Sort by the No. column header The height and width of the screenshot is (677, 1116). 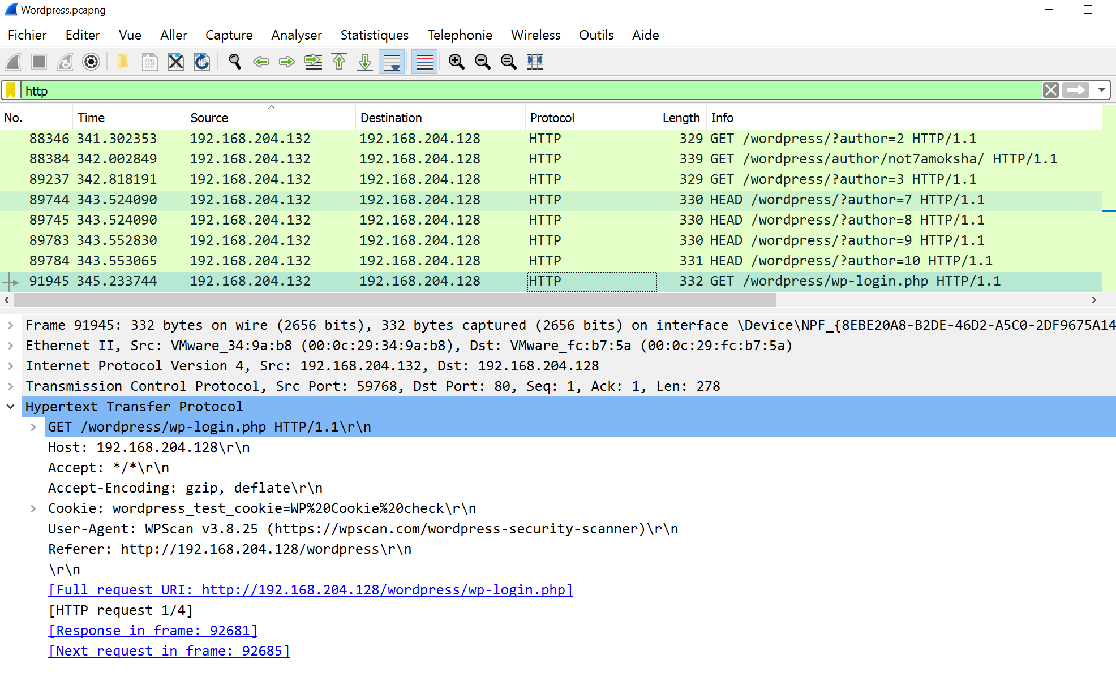point(37,118)
